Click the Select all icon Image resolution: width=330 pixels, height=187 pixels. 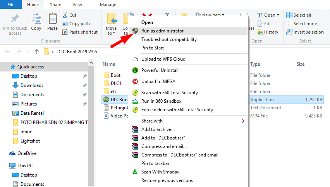tap(289, 15)
